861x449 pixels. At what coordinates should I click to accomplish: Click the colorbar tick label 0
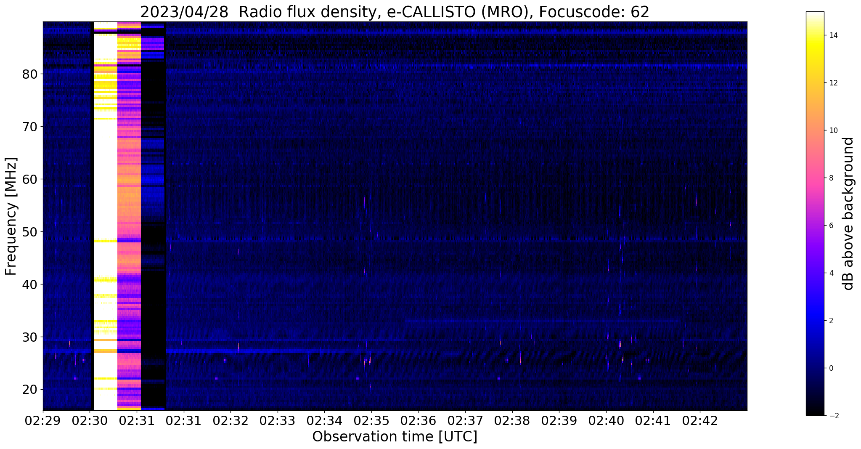click(x=831, y=368)
